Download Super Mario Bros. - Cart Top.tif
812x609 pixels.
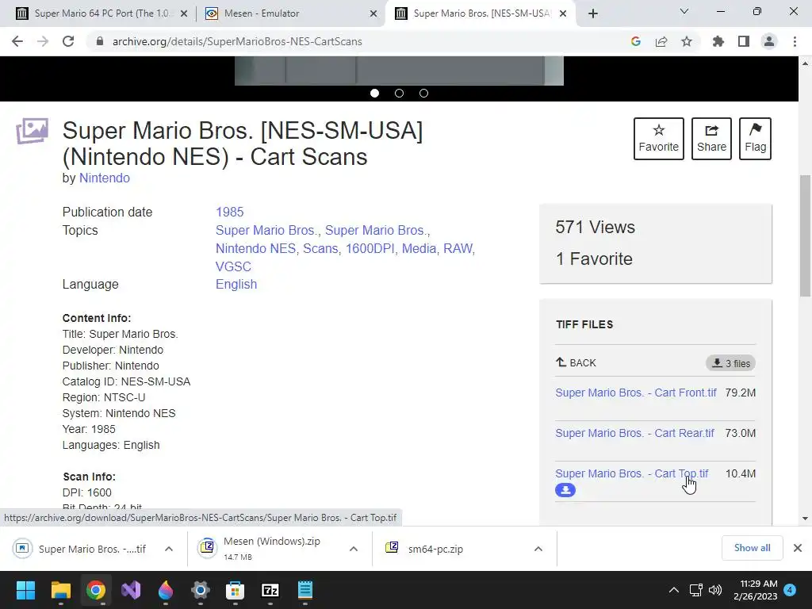pos(632,473)
